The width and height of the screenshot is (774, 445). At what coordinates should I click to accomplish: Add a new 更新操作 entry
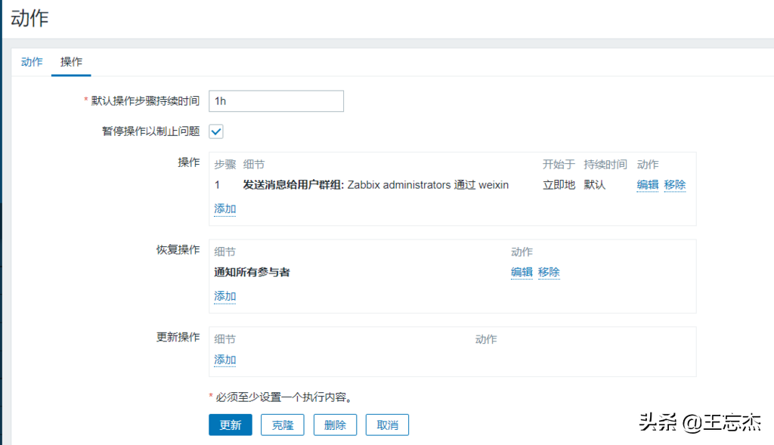224,360
